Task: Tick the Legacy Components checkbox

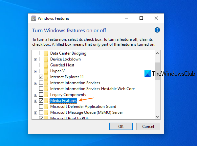Action: (41, 94)
